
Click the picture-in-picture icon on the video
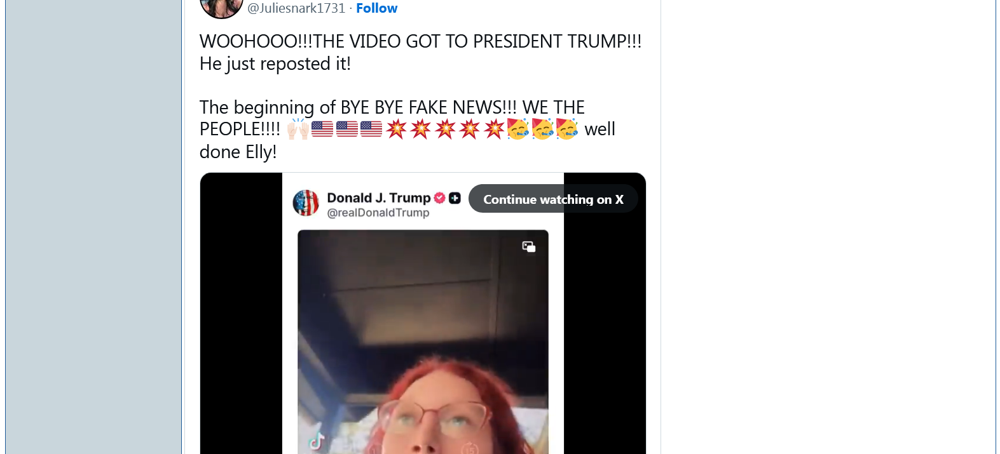(x=528, y=246)
